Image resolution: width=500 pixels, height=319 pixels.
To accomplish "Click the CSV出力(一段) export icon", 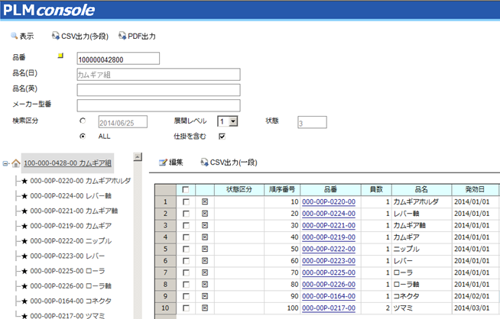I will click(204, 163).
